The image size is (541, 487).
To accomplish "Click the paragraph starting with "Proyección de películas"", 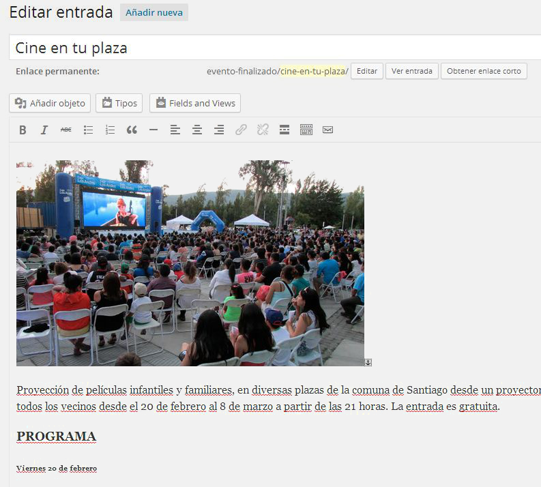I will click(x=279, y=398).
